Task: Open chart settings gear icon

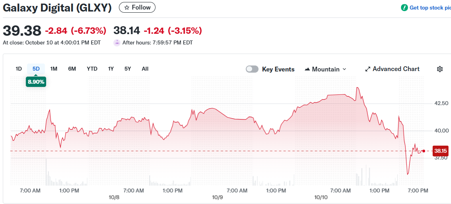Action: [x=439, y=69]
